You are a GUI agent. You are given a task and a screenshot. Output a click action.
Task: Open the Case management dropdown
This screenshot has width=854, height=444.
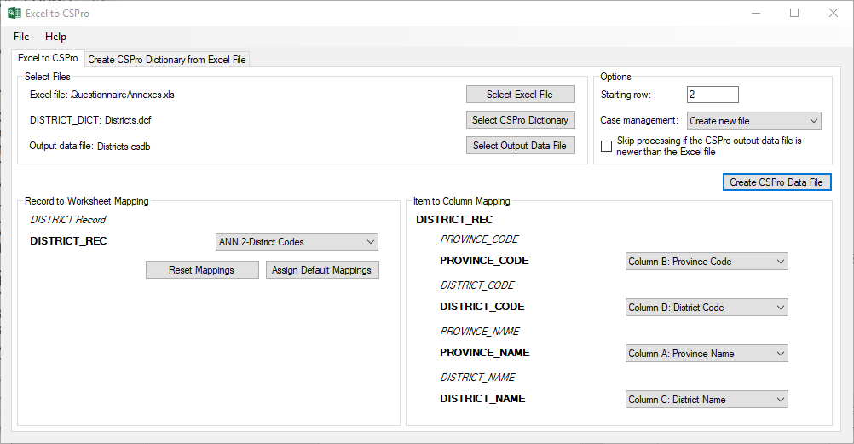coord(753,121)
